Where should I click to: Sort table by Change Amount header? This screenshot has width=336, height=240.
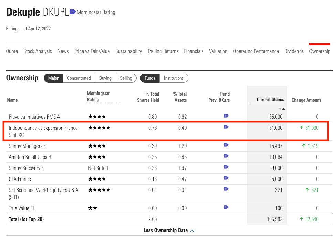(306, 100)
